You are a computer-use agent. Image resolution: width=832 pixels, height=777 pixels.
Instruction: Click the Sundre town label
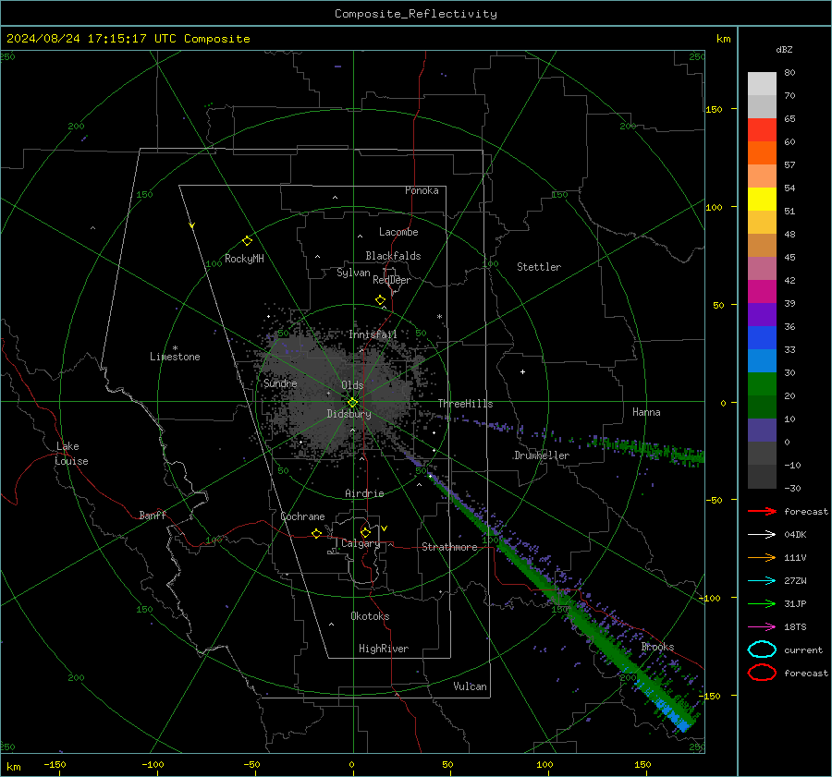280,383
